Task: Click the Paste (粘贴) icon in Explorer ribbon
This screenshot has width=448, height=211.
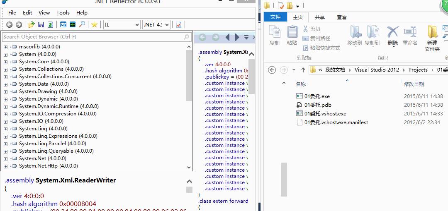Action: click(x=292, y=32)
